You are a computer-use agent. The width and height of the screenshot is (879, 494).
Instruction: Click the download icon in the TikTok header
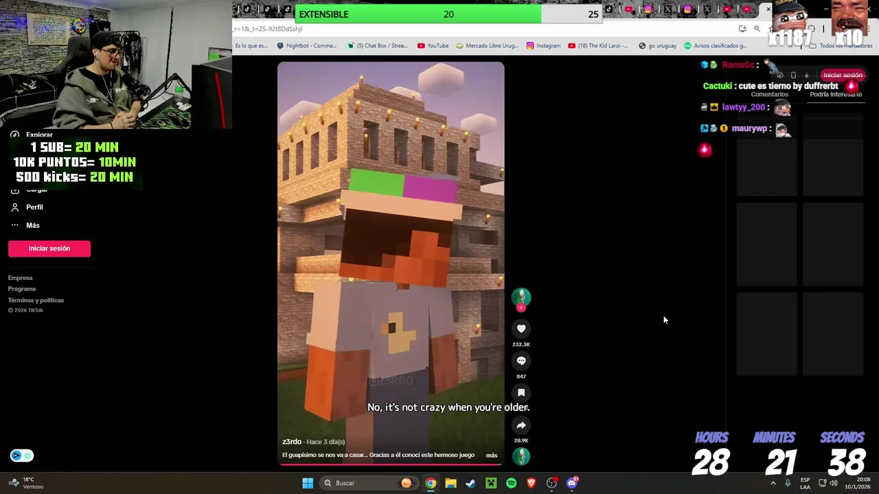click(806, 75)
